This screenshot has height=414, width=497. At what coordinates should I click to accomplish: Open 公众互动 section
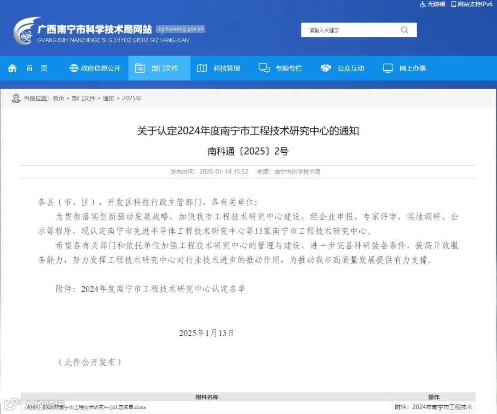point(351,68)
